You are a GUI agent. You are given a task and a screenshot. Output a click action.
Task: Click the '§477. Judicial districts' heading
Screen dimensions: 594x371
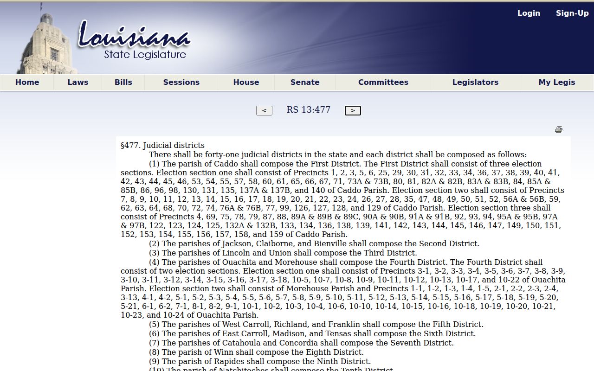click(162, 146)
